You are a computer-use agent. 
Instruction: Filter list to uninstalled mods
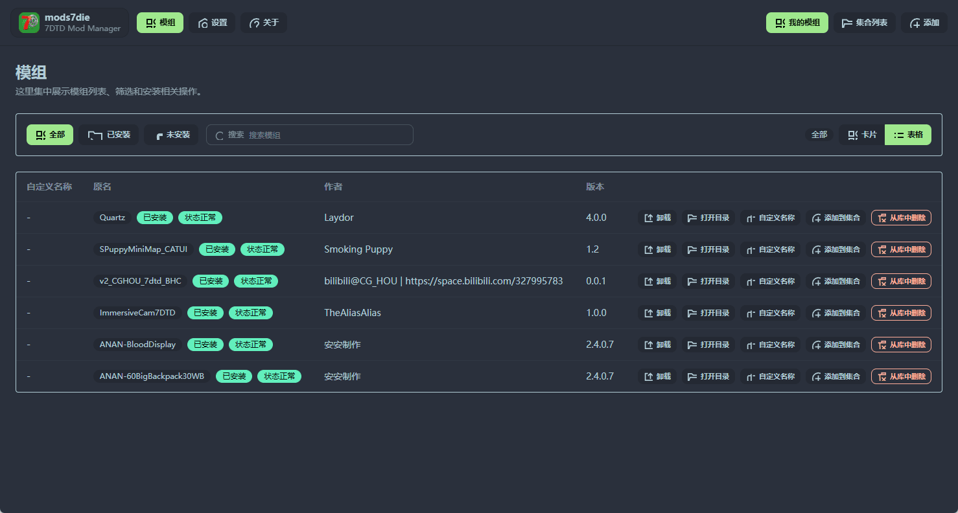coord(171,135)
